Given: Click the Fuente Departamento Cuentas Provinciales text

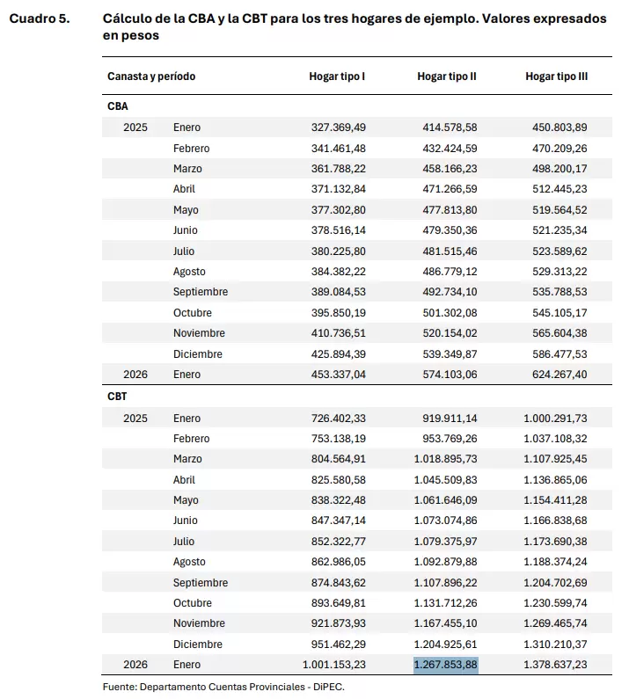Looking at the screenshot, I should (x=223, y=687).
